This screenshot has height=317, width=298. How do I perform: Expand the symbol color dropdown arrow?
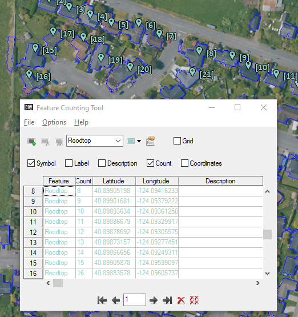coord(139,141)
